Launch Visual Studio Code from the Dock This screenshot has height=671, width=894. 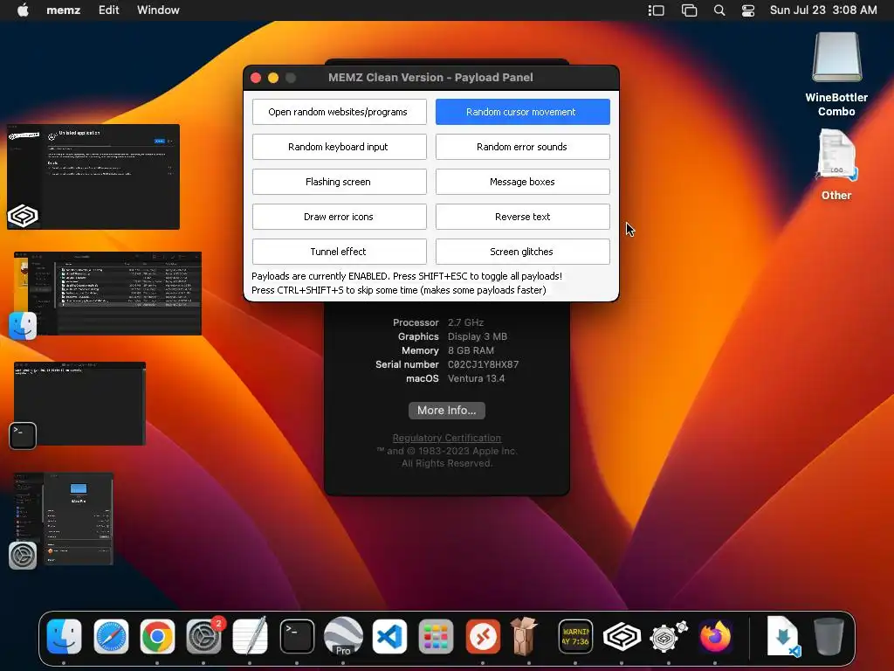click(x=390, y=636)
